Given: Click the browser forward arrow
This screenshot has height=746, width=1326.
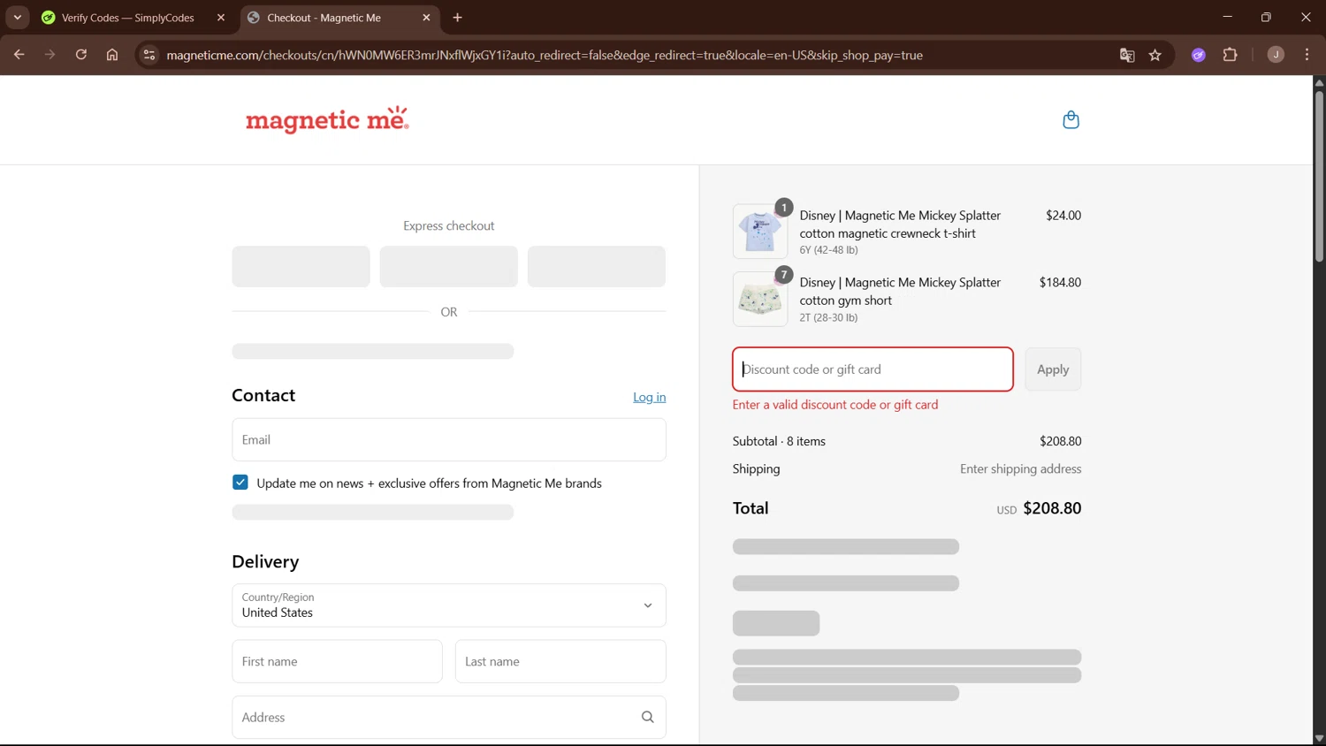Looking at the screenshot, I should tap(50, 55).
